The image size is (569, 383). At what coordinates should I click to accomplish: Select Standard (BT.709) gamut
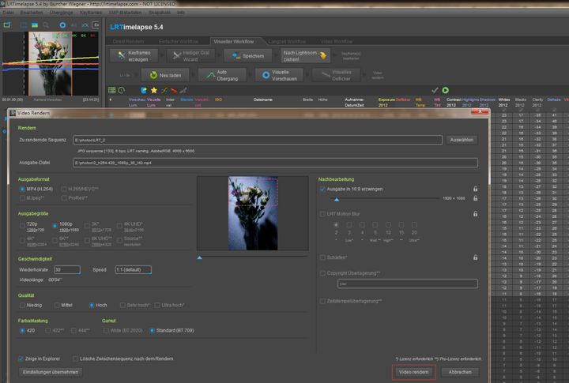click(152, 331)
